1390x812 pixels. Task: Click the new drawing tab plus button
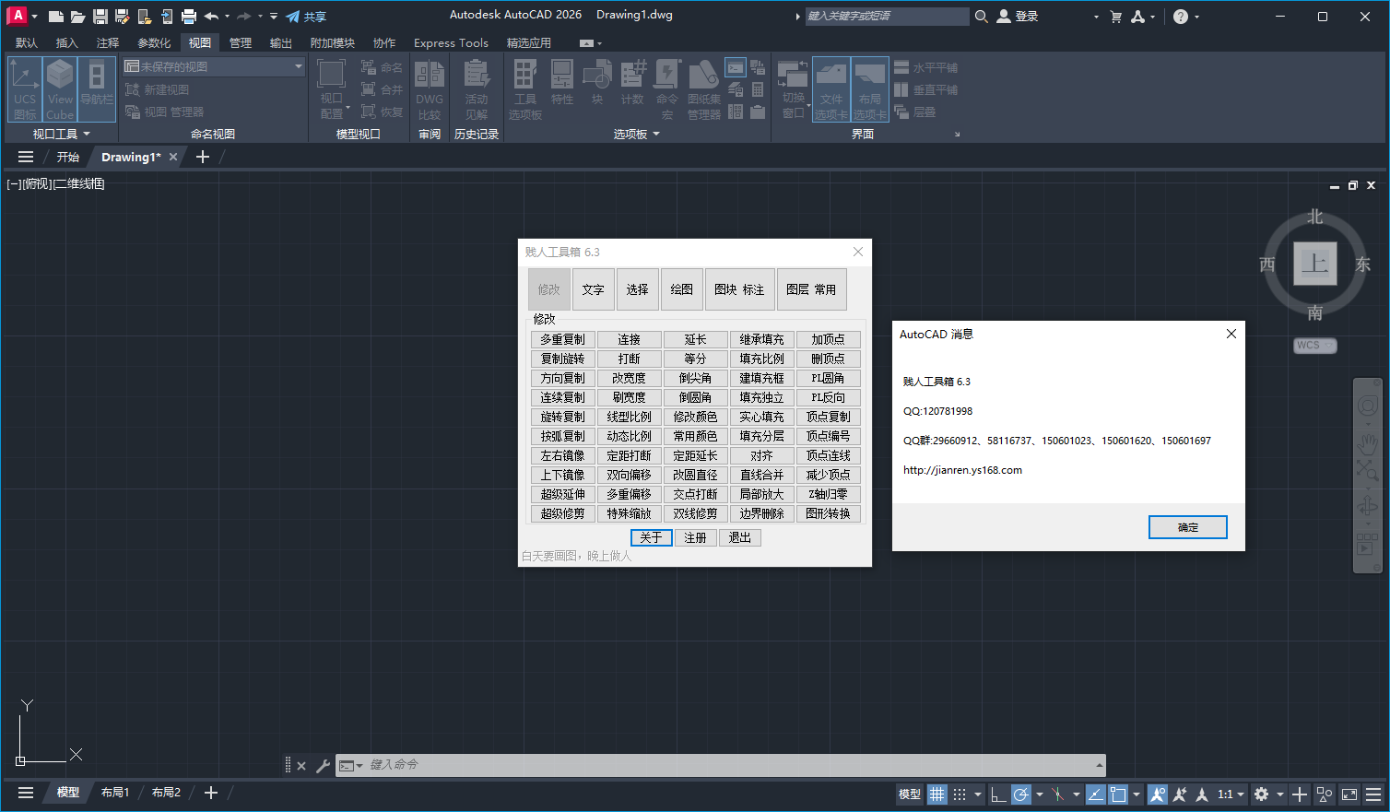pos(203,157)
